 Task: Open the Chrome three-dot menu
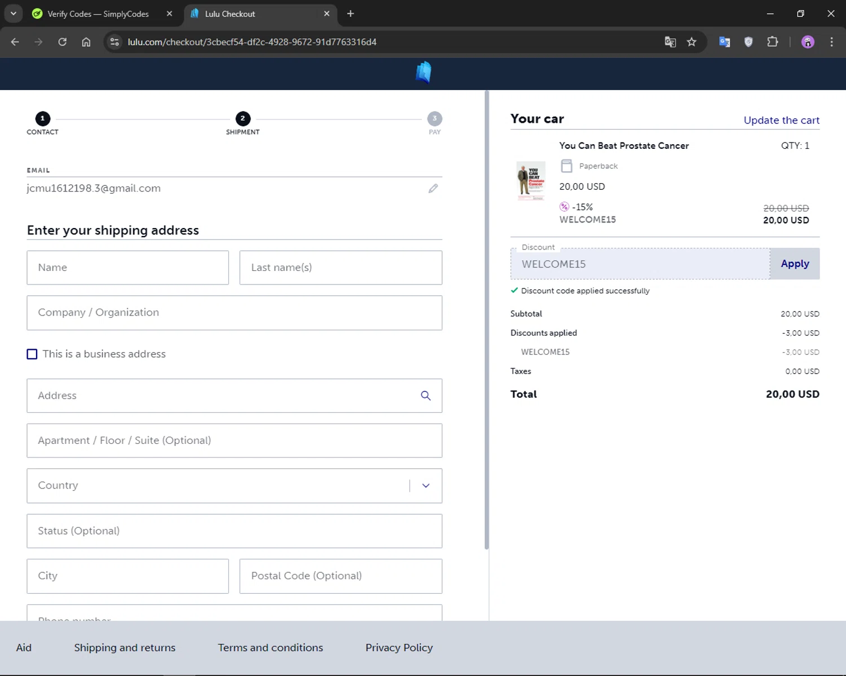click(831, 42)
